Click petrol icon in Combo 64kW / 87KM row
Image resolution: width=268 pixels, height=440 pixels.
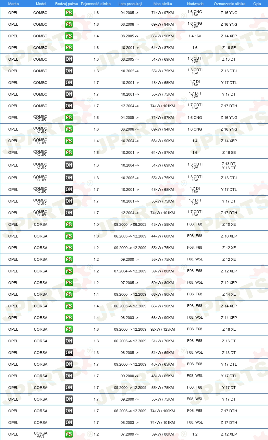69,48
